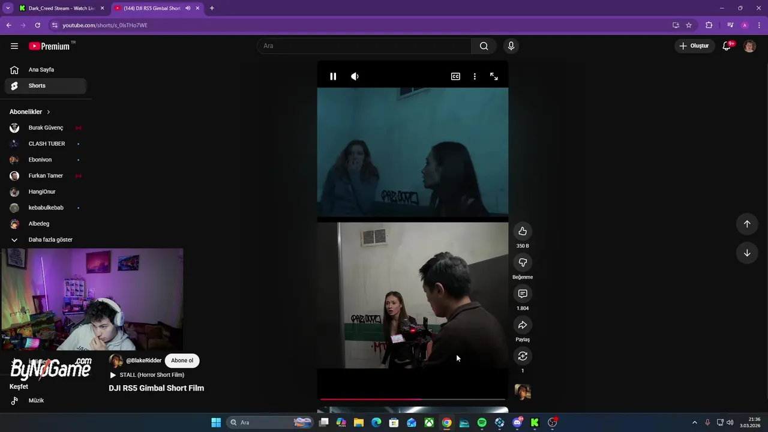
Task: Open account avatar menu
Action: [x=749, y=46]
